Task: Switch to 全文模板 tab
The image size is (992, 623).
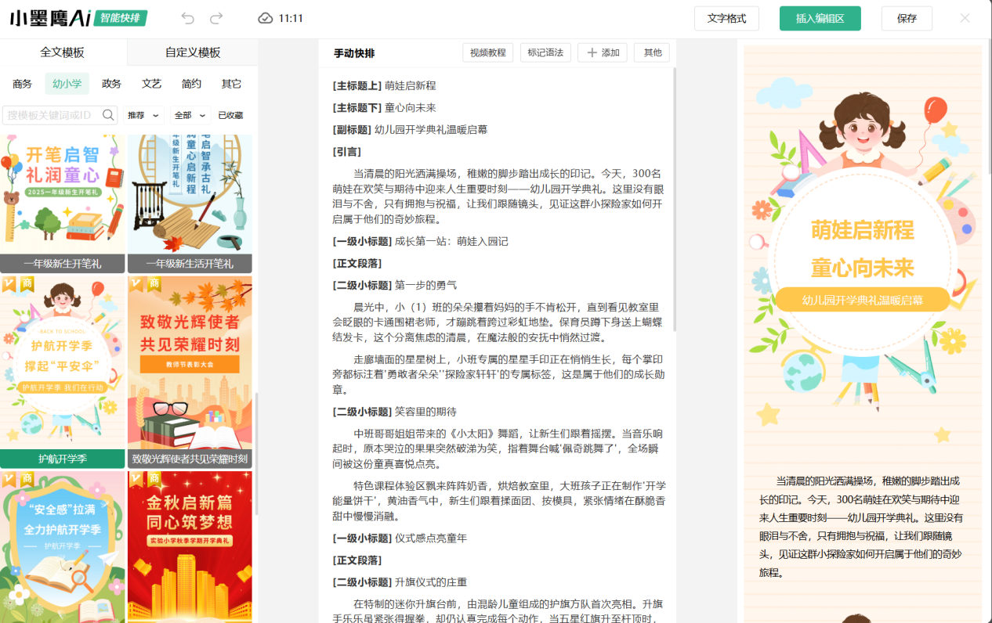Action: coord(63,52)
